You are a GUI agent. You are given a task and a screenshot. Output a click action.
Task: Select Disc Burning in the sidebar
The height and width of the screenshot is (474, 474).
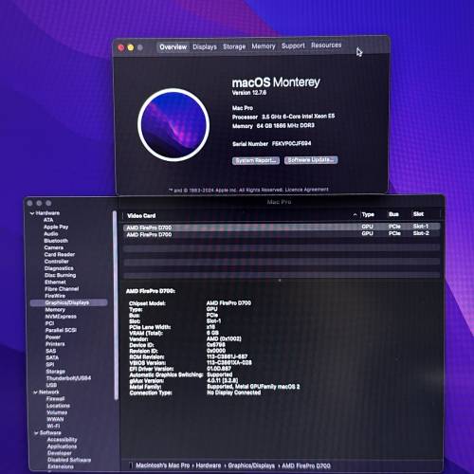(x=61, y=275)
